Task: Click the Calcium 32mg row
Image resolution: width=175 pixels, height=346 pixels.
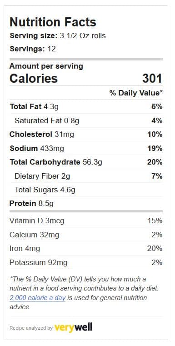Action: click(x=86, y=235)
